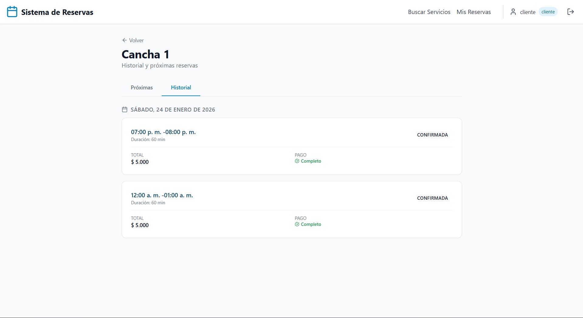Click the Volver link text
Image resolution: width=583 pixels, height=318 pixels.
click(x=136, y=40)
